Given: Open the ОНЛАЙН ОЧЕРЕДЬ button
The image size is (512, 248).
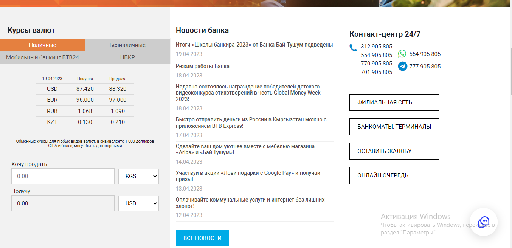Looking at the screenshot, I should [x=394, y=175].
